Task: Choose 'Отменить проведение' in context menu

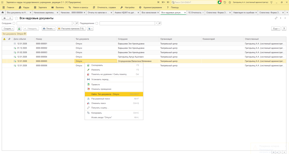Action: coord(99,89)
